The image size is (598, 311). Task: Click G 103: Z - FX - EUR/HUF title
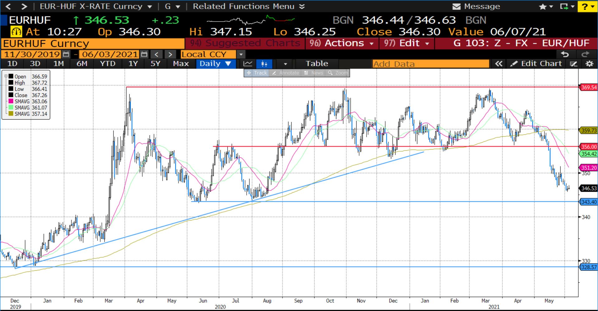pyautogui.click(x=521, y=43)
